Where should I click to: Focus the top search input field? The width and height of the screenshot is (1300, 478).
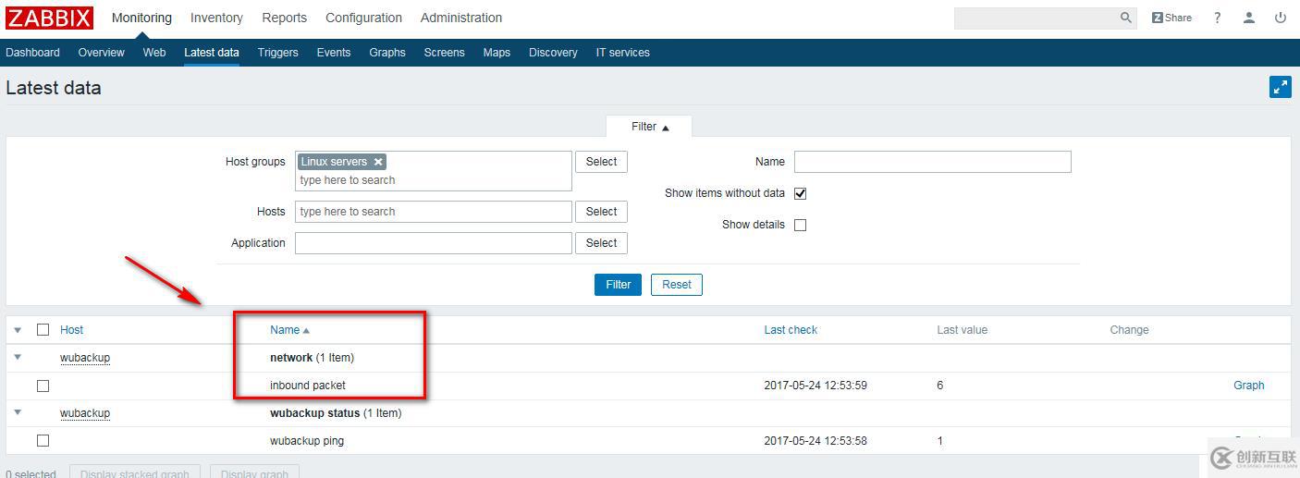point(1036,18)
